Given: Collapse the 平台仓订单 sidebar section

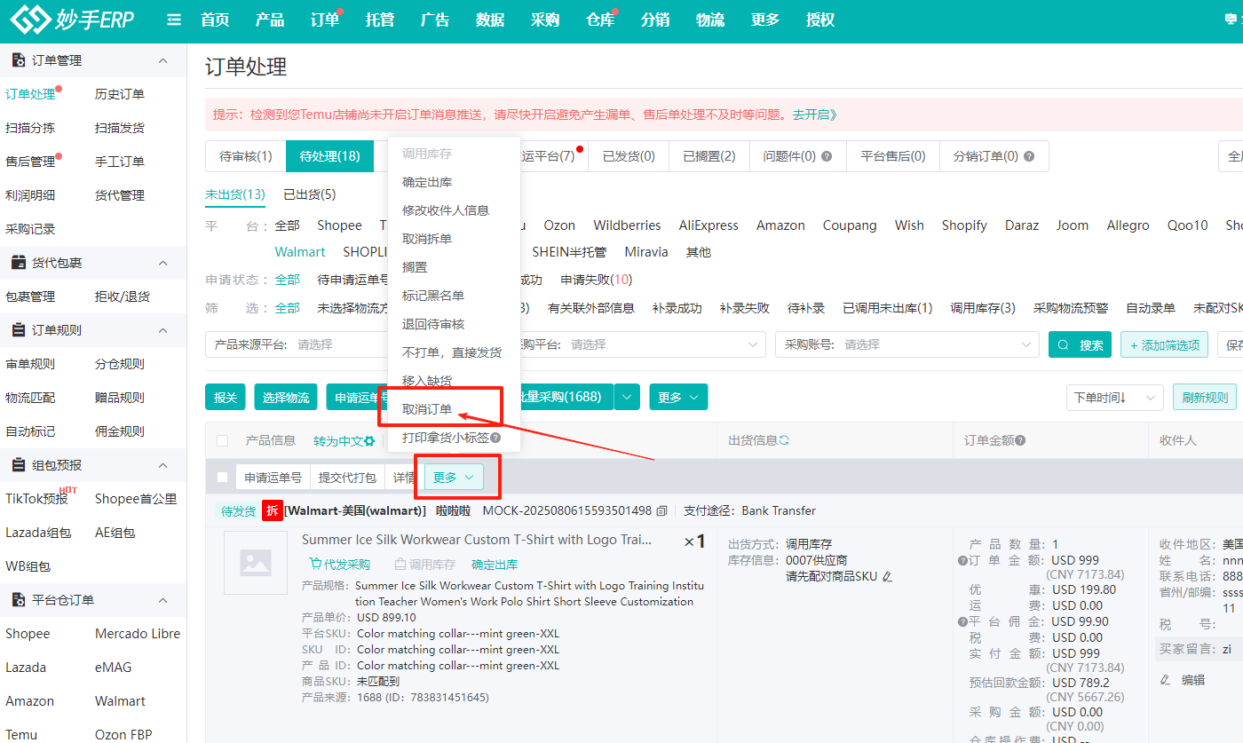Looking at the screenshot, I should click(162, 600).
